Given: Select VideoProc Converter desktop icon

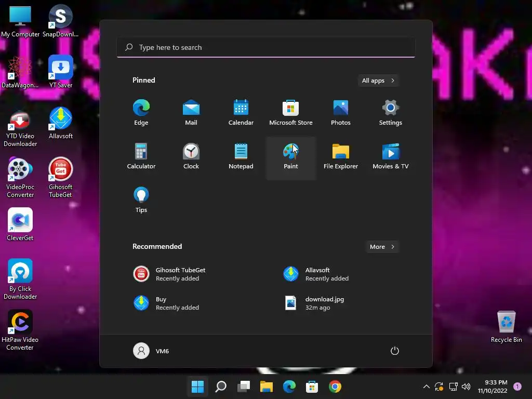Looking at the screenshot, I should click(20, 178).
